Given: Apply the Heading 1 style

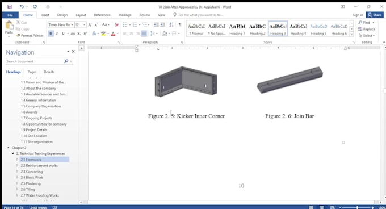Looking at the screenshot, I should point(237,29).
